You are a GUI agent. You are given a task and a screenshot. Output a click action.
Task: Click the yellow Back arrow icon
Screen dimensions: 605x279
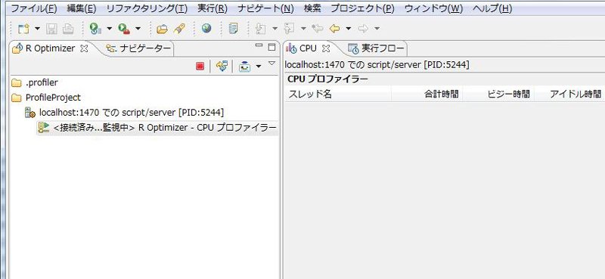[x=334, y=28]
